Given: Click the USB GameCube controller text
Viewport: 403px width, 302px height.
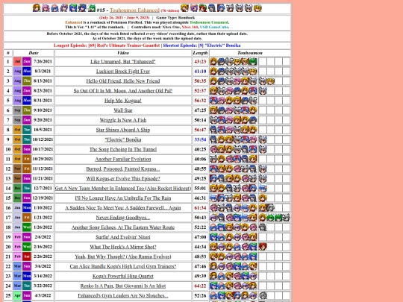Looking at the screenshot, I should click(x=214, y=27).
